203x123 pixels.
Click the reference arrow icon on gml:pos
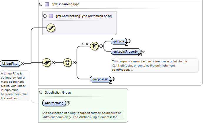coord(126,44)
